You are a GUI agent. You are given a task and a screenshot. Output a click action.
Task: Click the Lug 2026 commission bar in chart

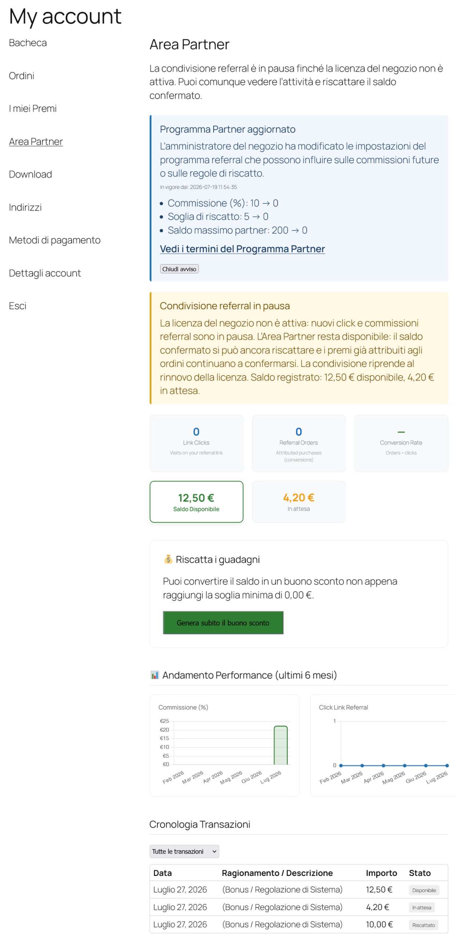click(x=281, y=744)
